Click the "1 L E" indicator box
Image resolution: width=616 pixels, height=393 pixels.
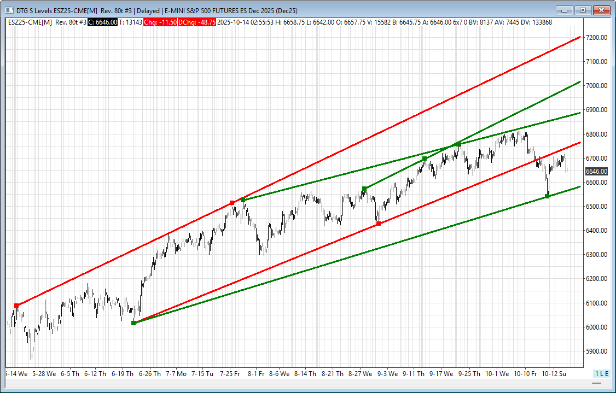pos(601,373)
